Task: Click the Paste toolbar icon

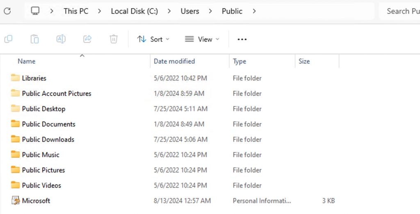Action: pos(34,39)
